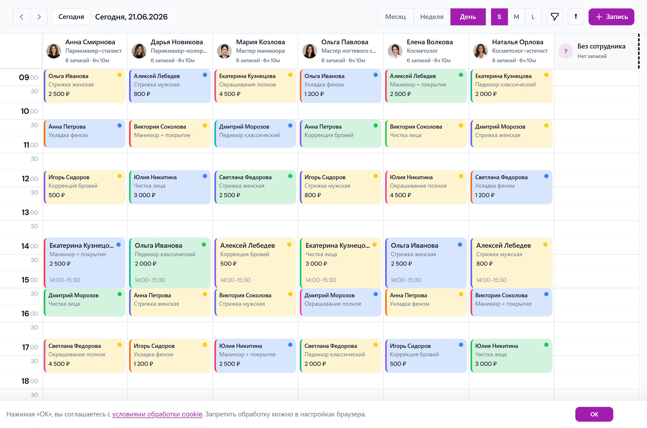Open Алексей Лебедев Стрижка мужская 14:00-15:30 card
647x428 pixels.
(511, 263)
